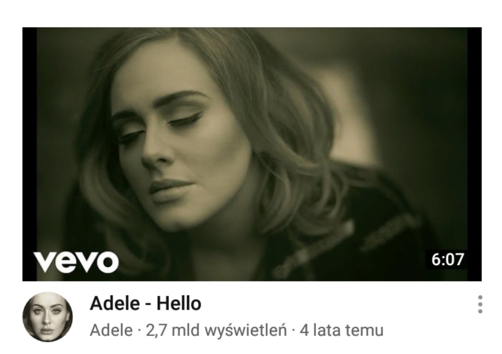Open the video titled Adele - Hello
Screen dimensions: 502x354
click(146, 303)
